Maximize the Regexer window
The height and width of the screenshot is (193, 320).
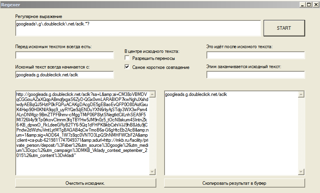coord(309,4)
